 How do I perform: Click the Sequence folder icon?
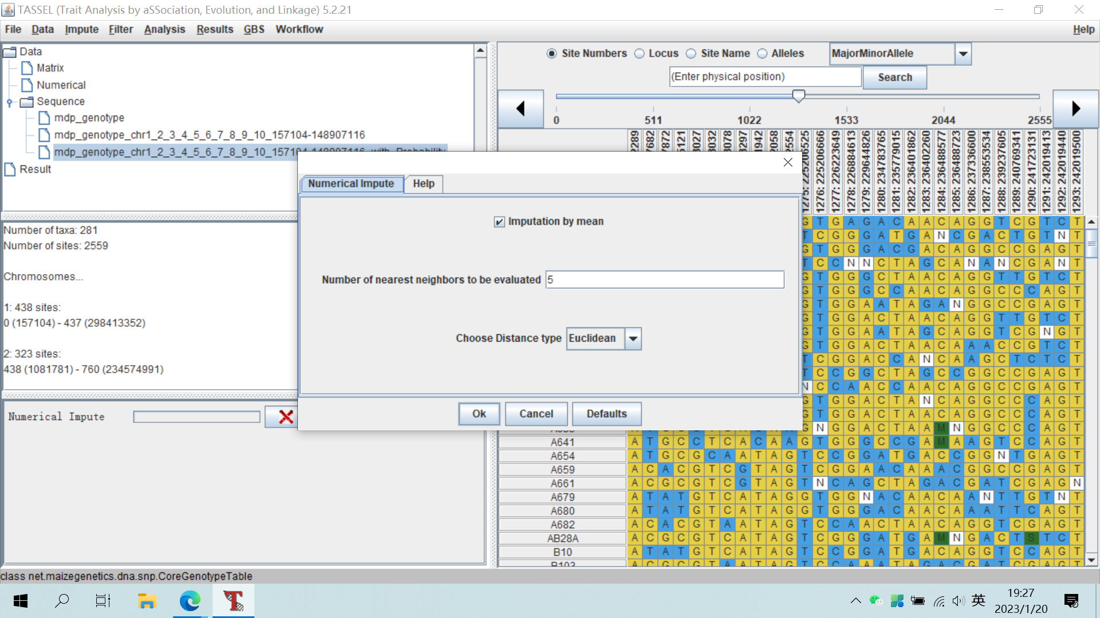27,102
